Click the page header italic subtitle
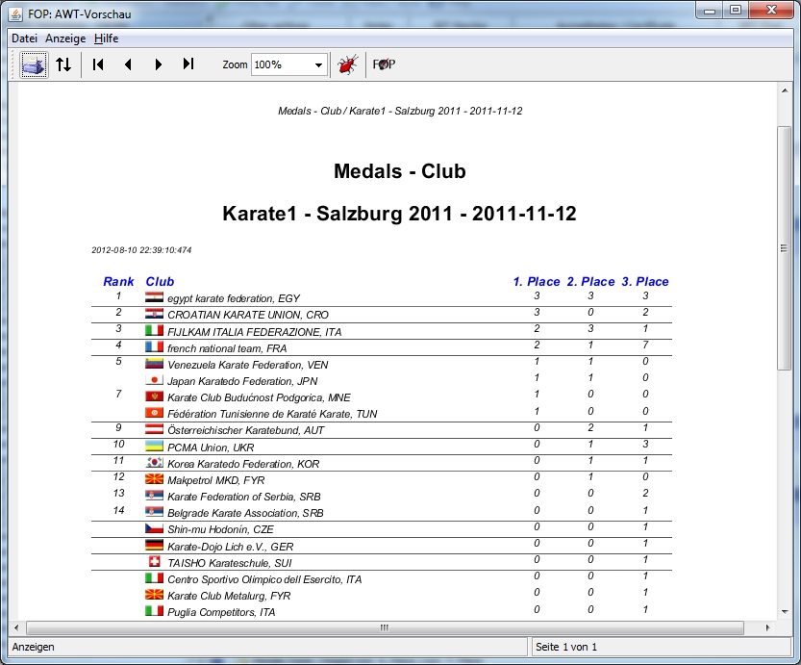Image resolution: width=801 pixels, height=665 pixels. point(400,111)
